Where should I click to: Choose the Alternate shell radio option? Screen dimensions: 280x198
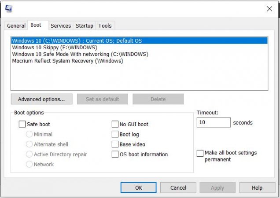point(29,144)
